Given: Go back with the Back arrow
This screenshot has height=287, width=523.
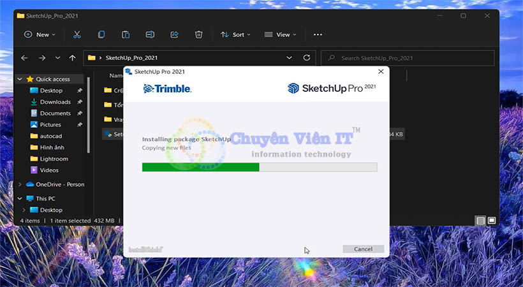Looking at the screenshot, I should (x=24, y=58).
